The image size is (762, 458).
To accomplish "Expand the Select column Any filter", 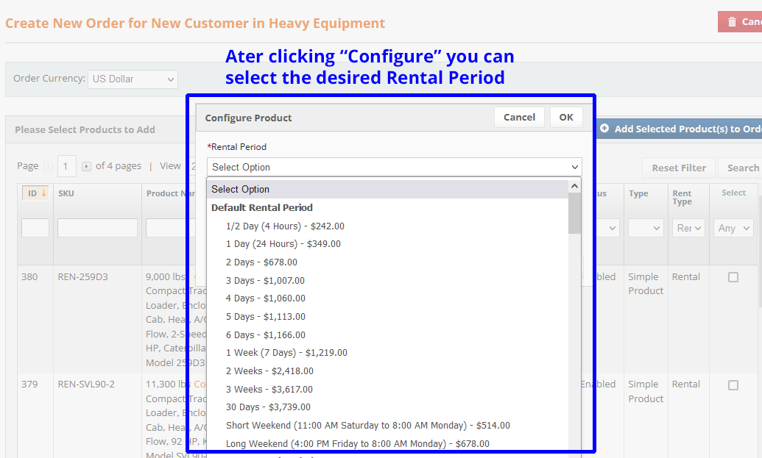I will [734, 229].
